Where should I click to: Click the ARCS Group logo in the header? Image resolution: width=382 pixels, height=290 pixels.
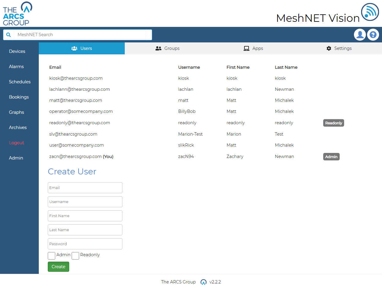[x=17, y=13]
